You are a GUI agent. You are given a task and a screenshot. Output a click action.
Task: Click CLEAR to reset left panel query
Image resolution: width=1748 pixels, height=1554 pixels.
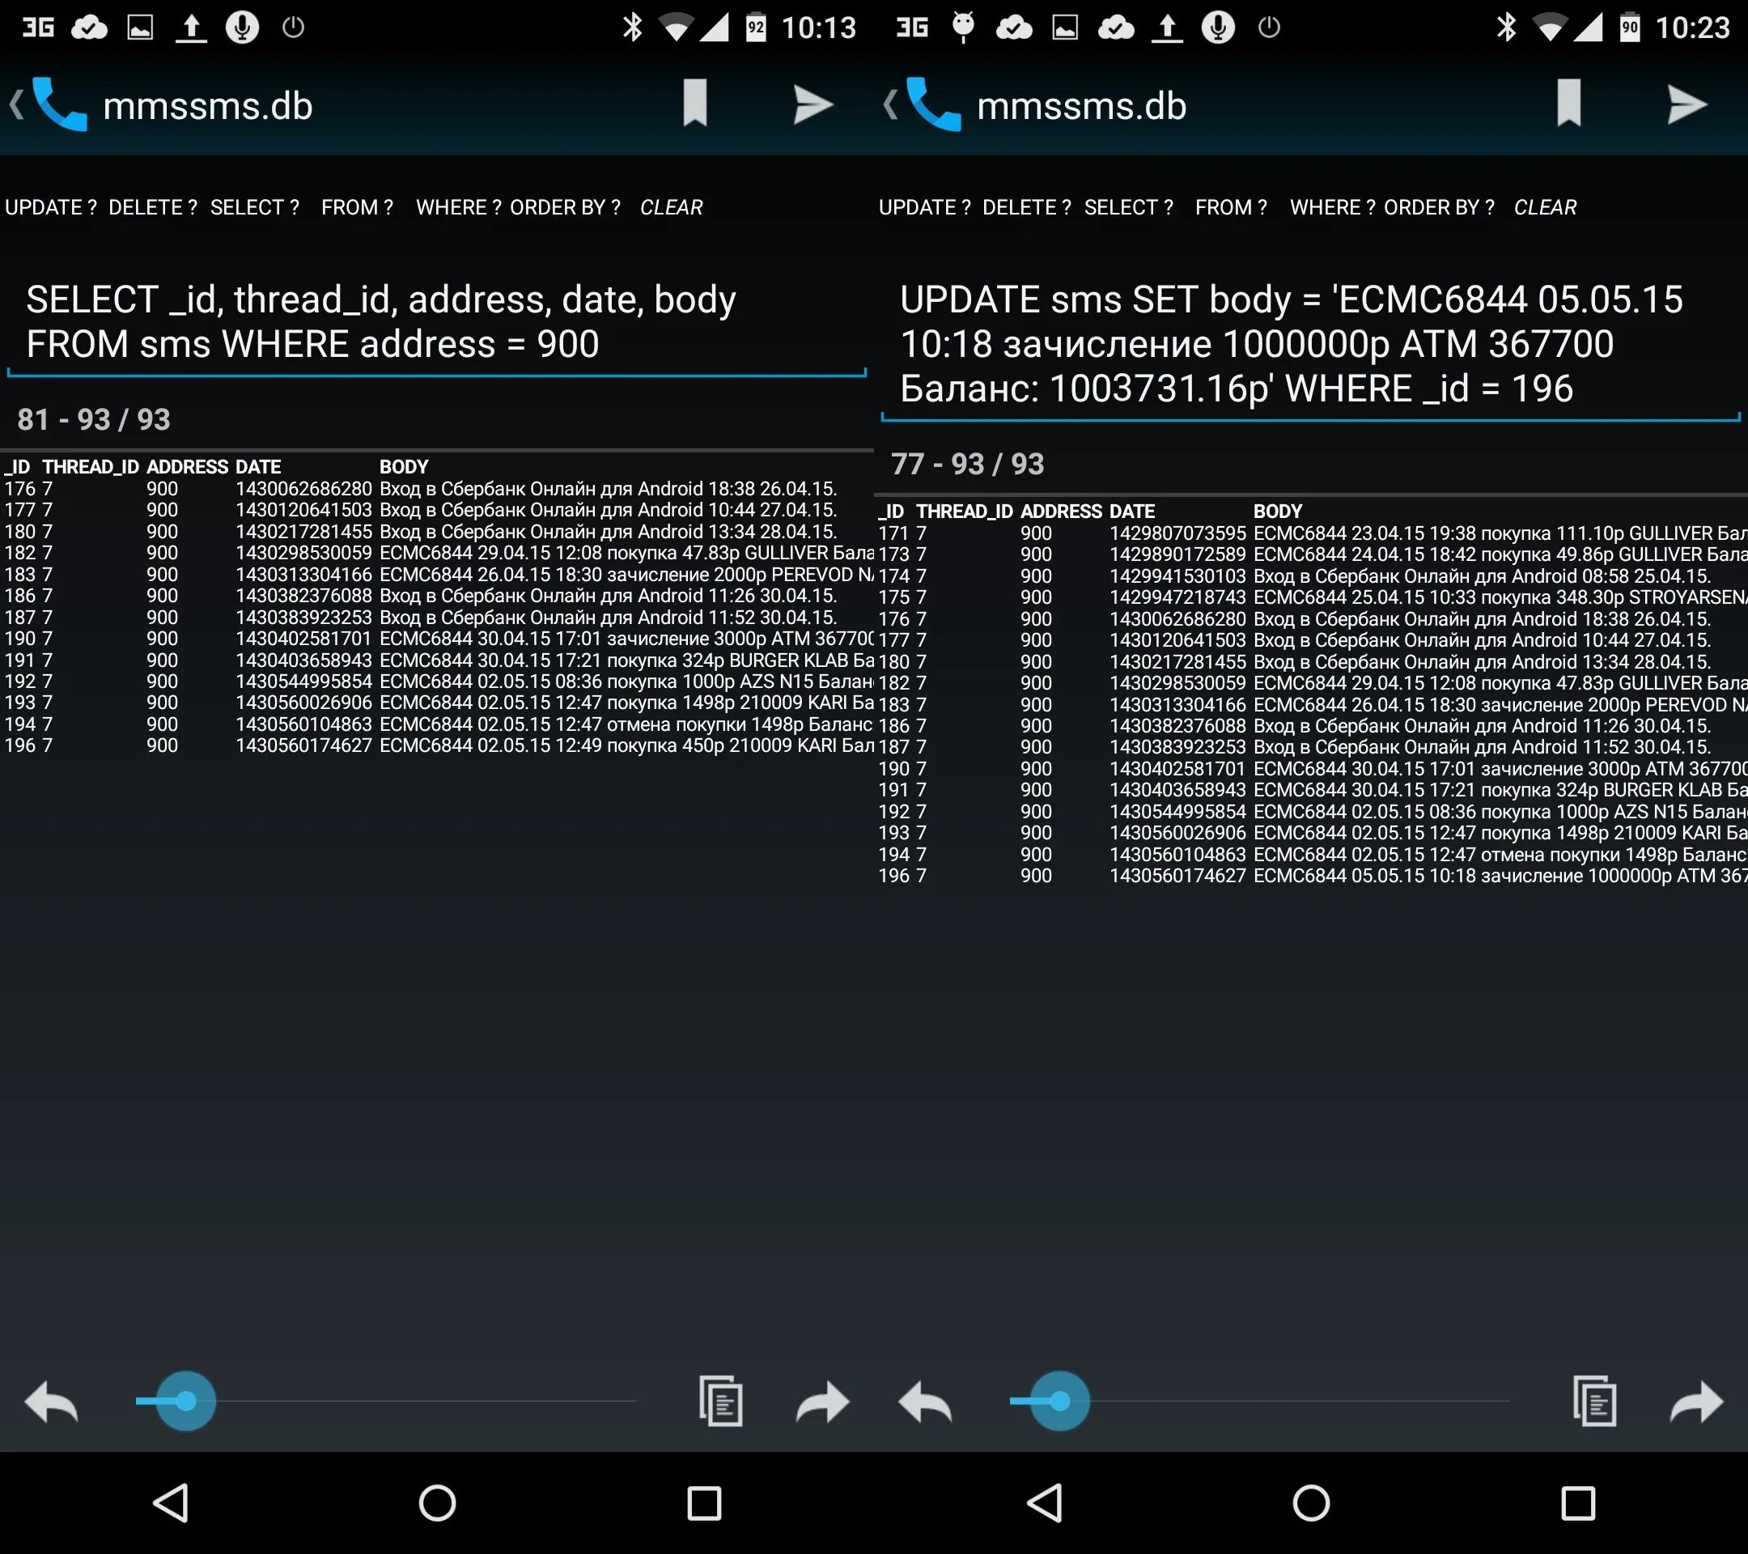pyautogui.click(x=672, y=207)
